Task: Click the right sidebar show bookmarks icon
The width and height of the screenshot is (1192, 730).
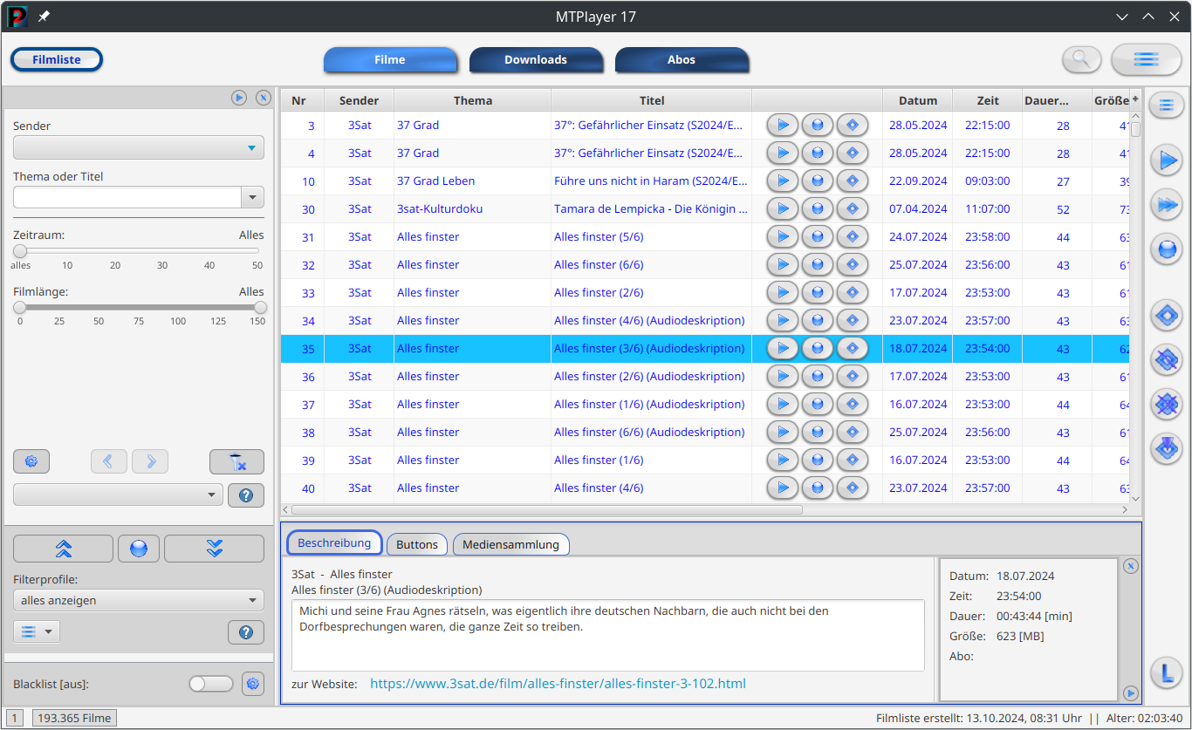Action: [x=1166, y=448]
